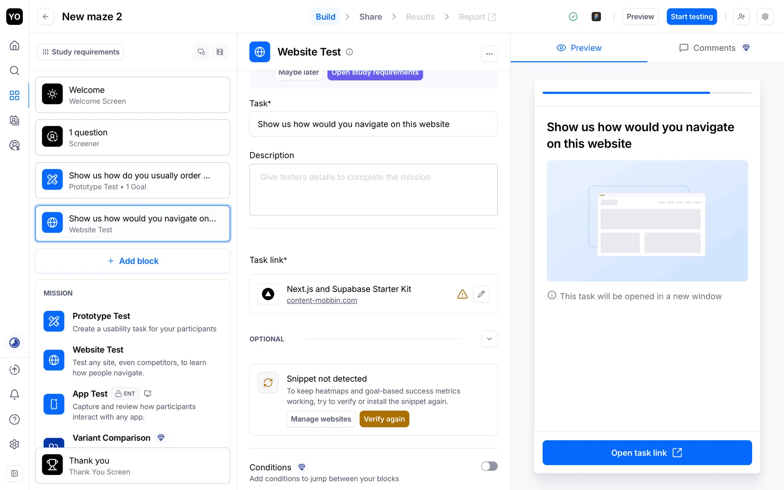Expand the OPTIONAL section chevron
This screenshot has height=490, width=784.
click(x=489, y=339)
